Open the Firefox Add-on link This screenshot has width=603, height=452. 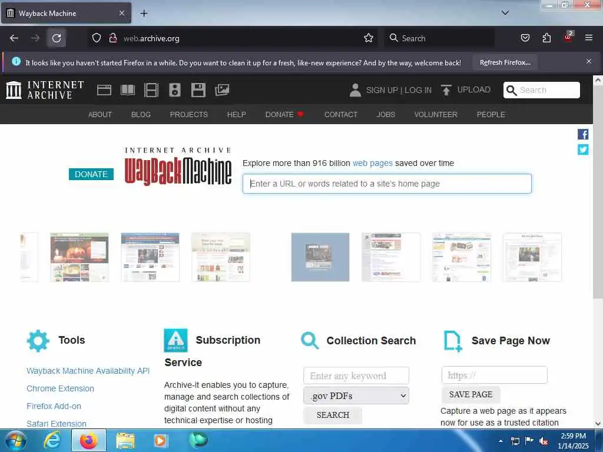pos(54,406)
